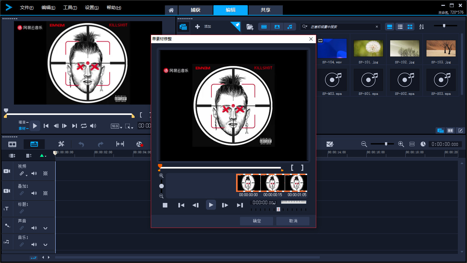The height and width of the screenshot is (263, 467).
Task: Play the clip in trim dialog
Action: click(211, 205)
